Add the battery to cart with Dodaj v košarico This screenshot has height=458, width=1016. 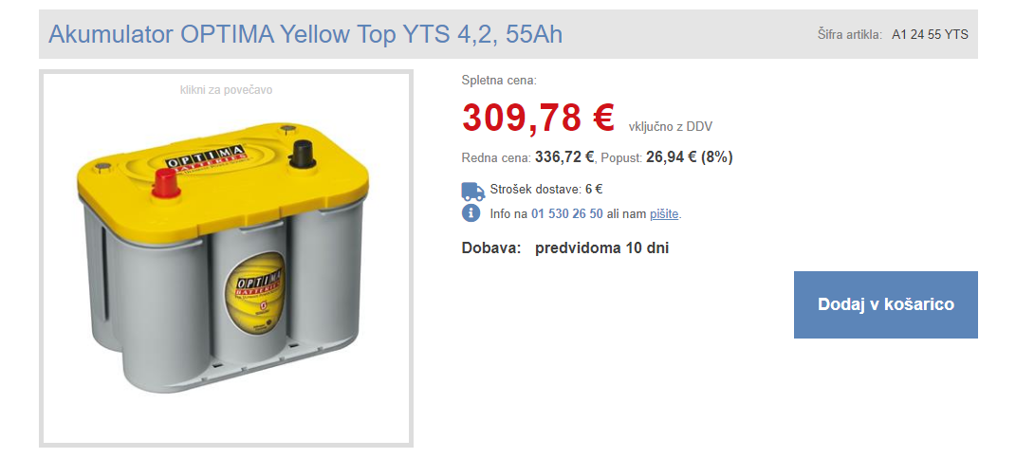point(886,304)
